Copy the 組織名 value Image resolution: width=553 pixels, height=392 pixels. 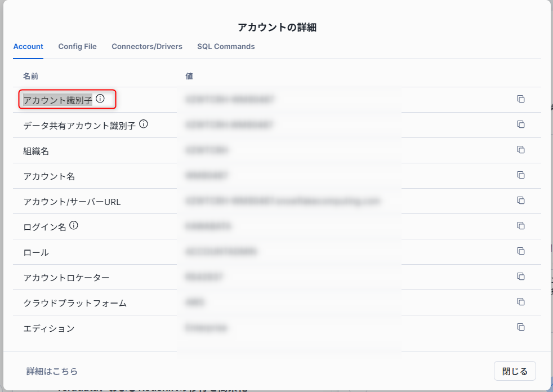tap(521, 150)
